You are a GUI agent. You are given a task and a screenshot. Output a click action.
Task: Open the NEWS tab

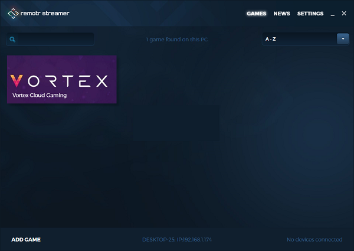coord(281,14)
